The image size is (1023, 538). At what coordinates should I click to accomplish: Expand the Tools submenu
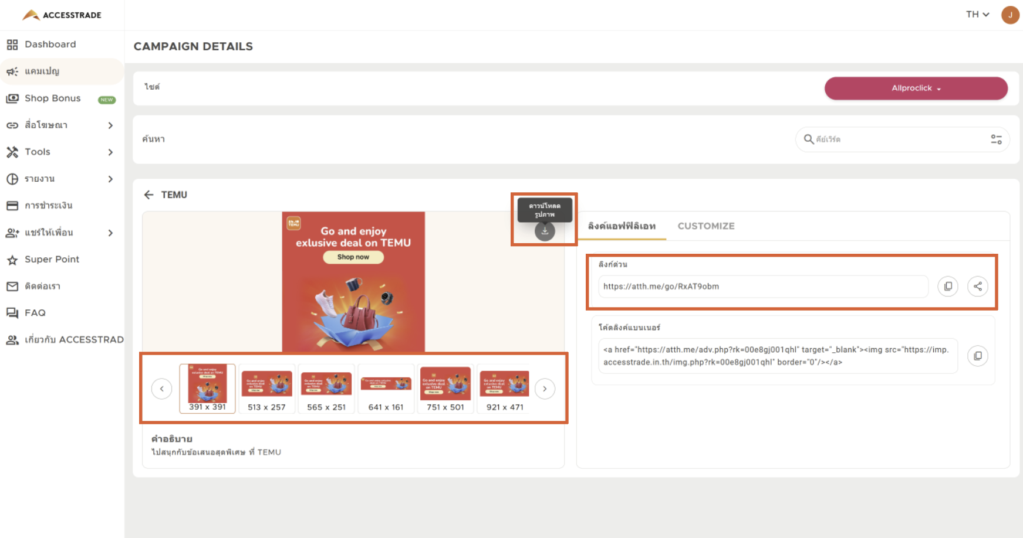click(110, 152)
